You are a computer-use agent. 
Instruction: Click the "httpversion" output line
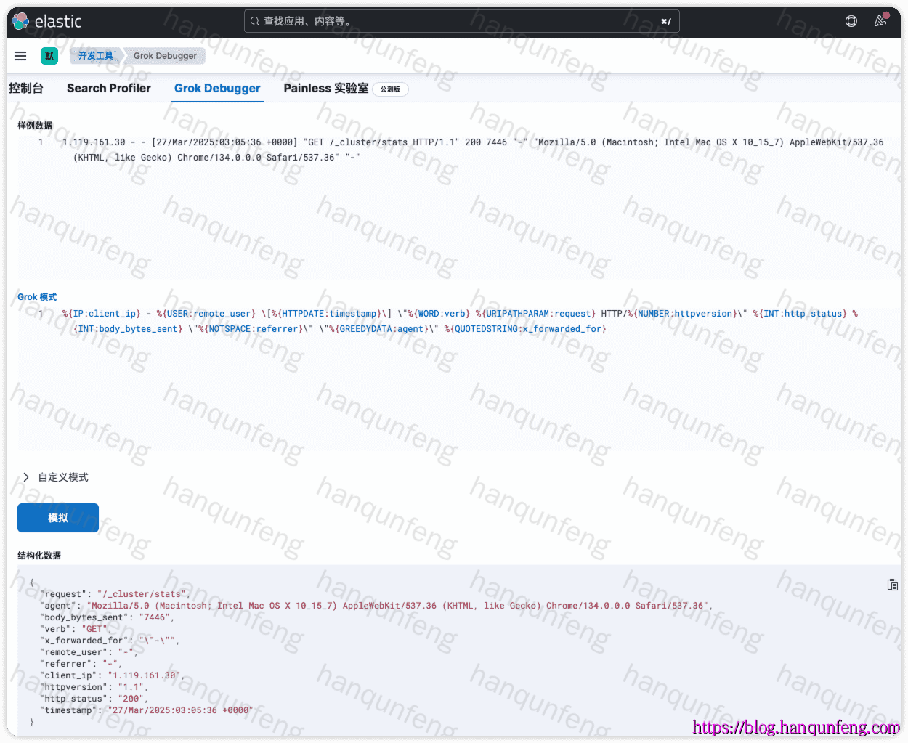pos(94,687)
